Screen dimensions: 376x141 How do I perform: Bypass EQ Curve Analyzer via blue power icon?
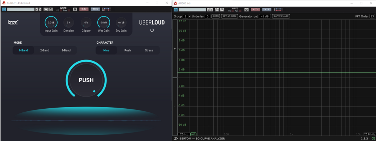(176, 10)
